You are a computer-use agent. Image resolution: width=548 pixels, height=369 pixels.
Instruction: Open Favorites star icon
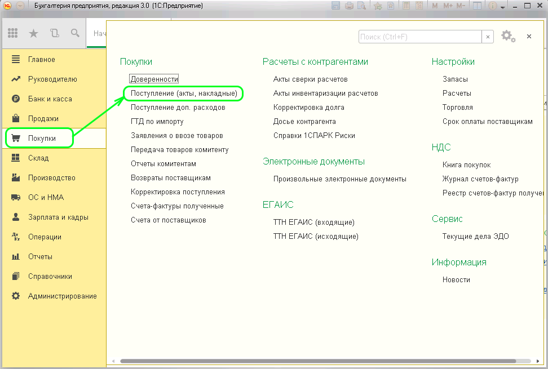point(34,33)
